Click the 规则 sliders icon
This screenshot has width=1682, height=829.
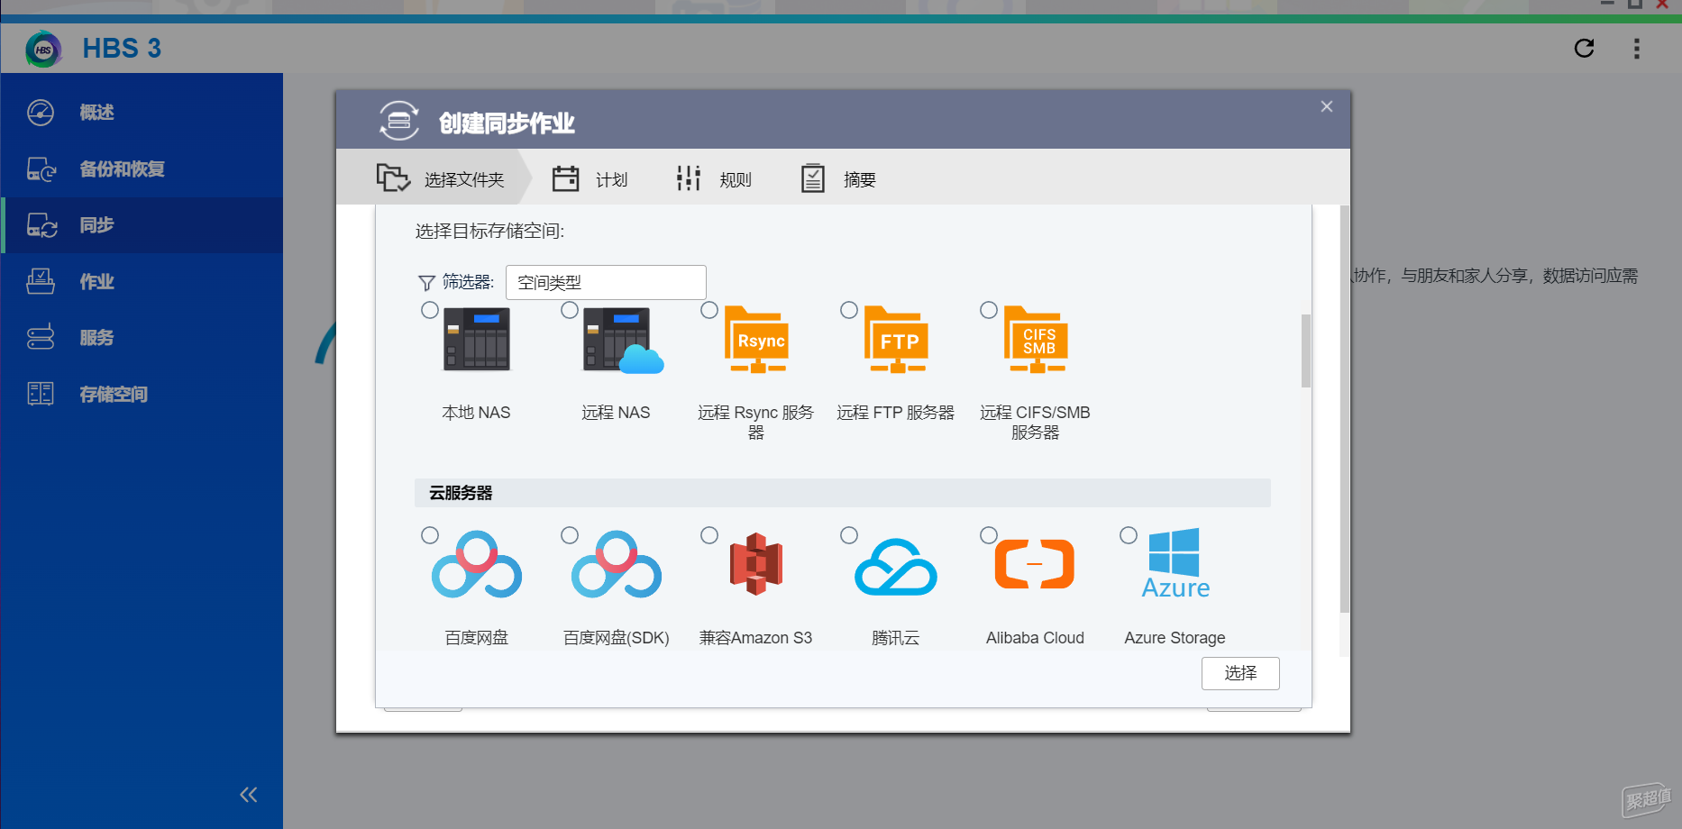[x=689, y=178]
